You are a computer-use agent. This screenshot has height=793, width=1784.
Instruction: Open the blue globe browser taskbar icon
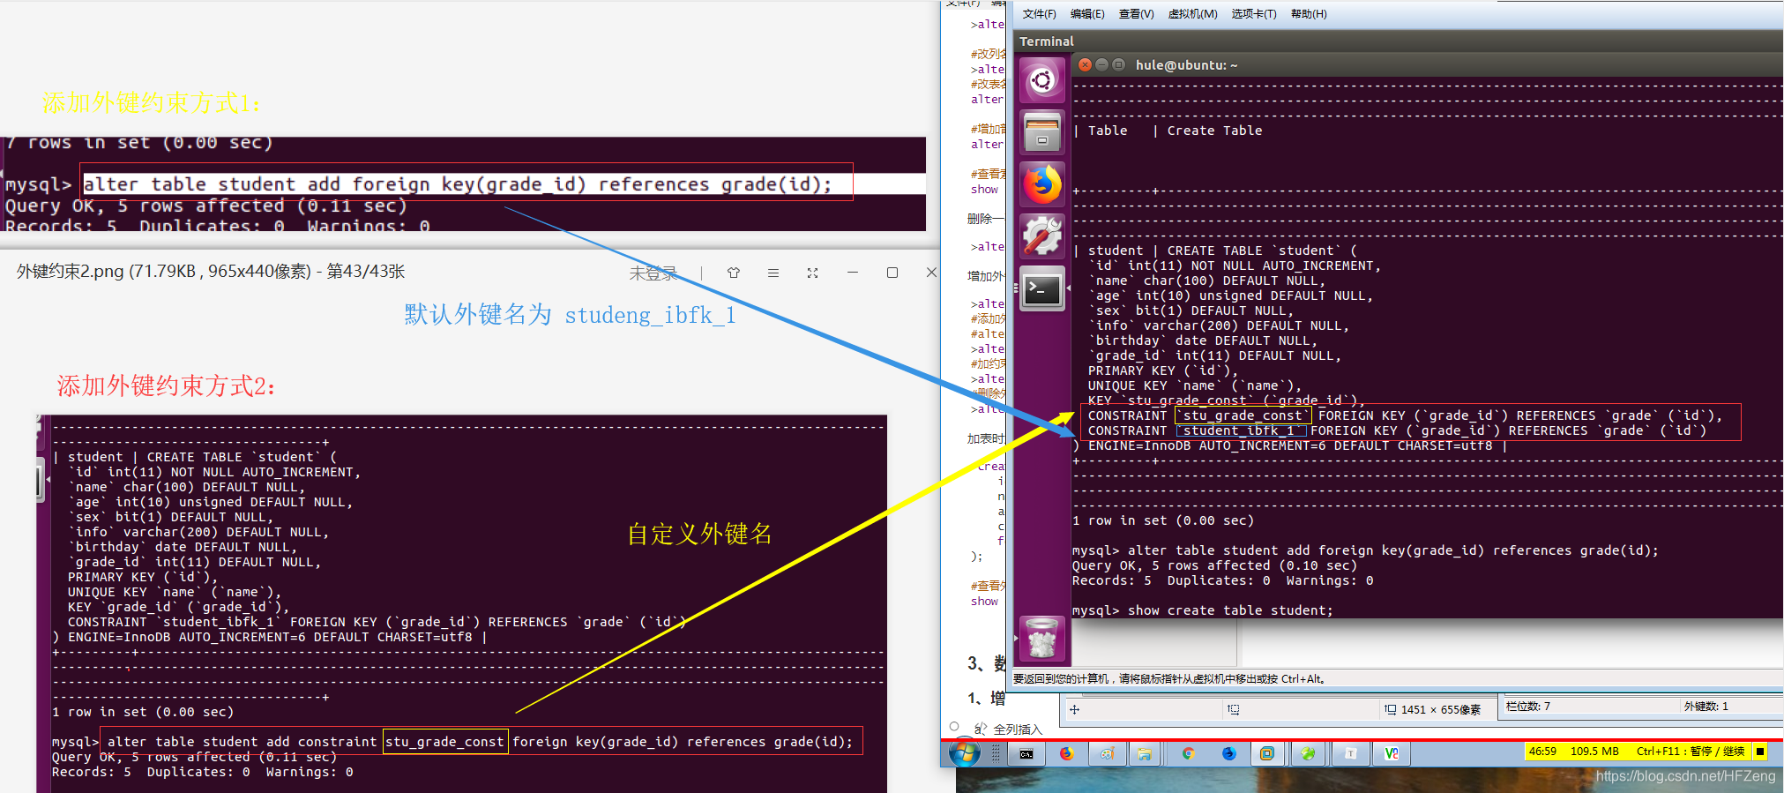pyautogui.click(x=1229, y=753)
